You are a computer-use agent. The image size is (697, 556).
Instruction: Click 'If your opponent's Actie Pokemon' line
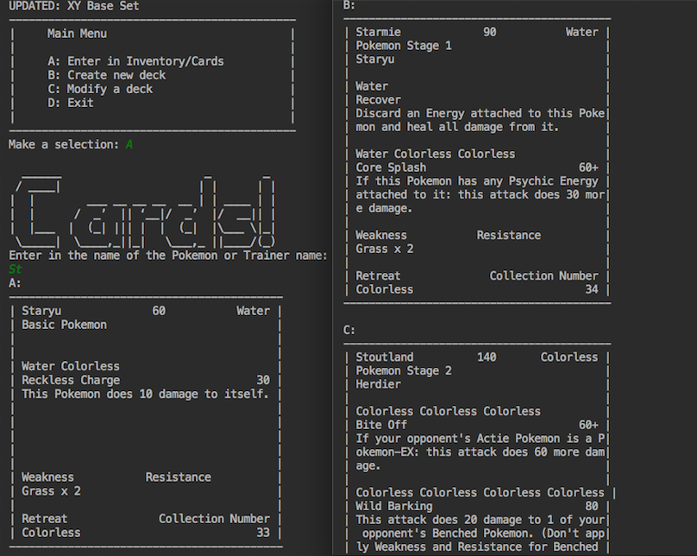click(x=480, y=439)
